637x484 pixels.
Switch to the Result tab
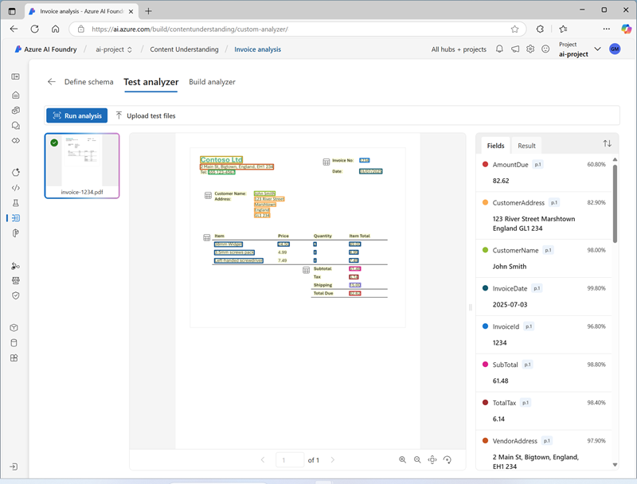click(x=526, y=146)
